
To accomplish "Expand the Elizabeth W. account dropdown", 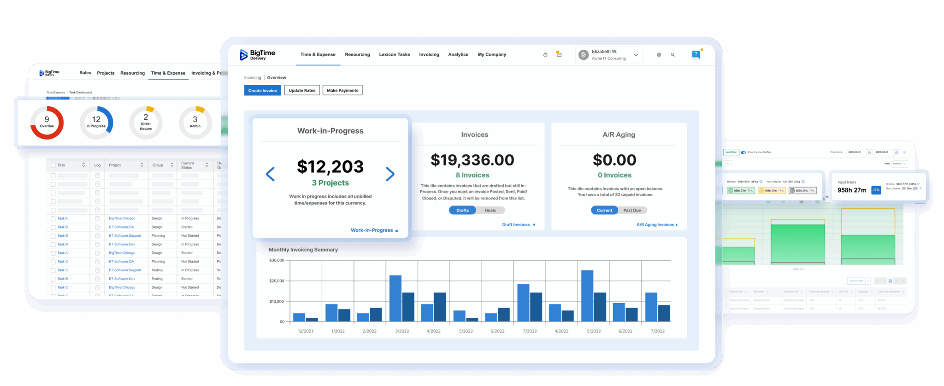I will pos(636,55).
